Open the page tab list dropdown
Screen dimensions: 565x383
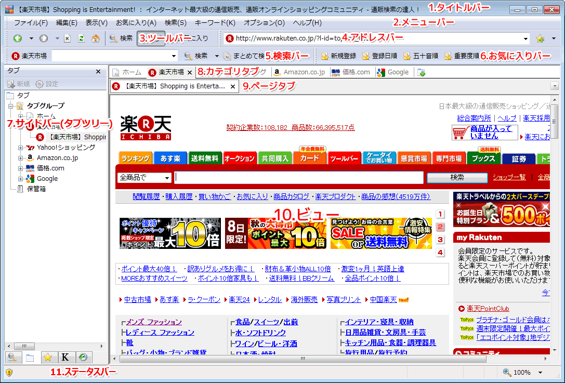click(555, 86)
